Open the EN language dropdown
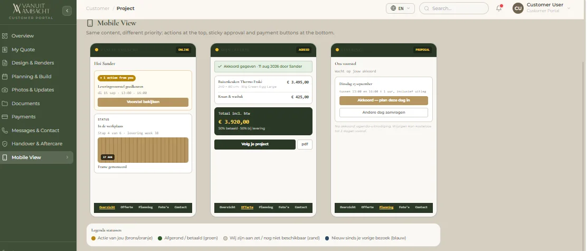This screenshot has height=251, width=587. click(400, 8)
